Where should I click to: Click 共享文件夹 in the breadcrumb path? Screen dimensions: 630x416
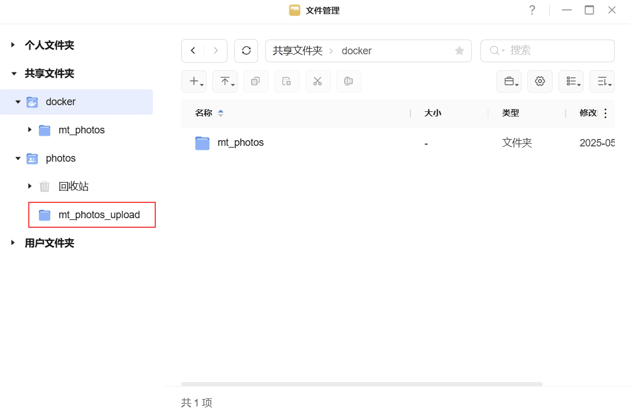tap(297, 51)
